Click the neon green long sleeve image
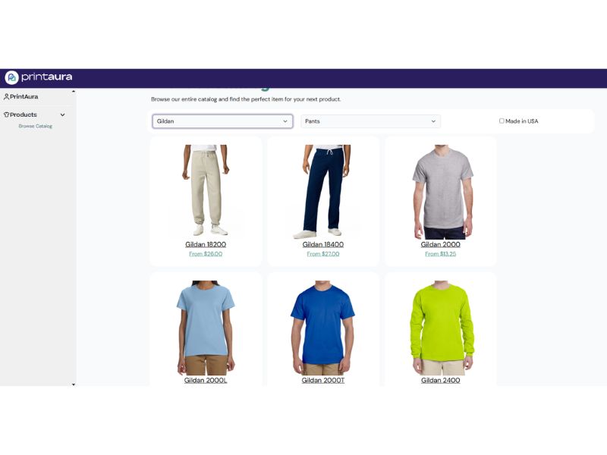This screenshot has width=607, height=455. 441,328
